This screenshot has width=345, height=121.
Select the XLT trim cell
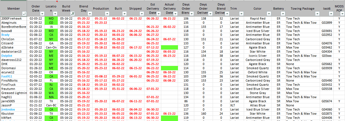[x=233, y=105]
